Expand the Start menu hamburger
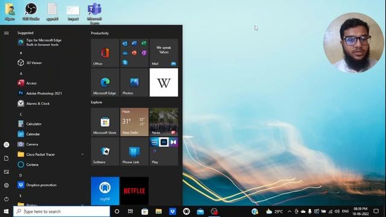 pyautogui.click(x=7, y=33)
